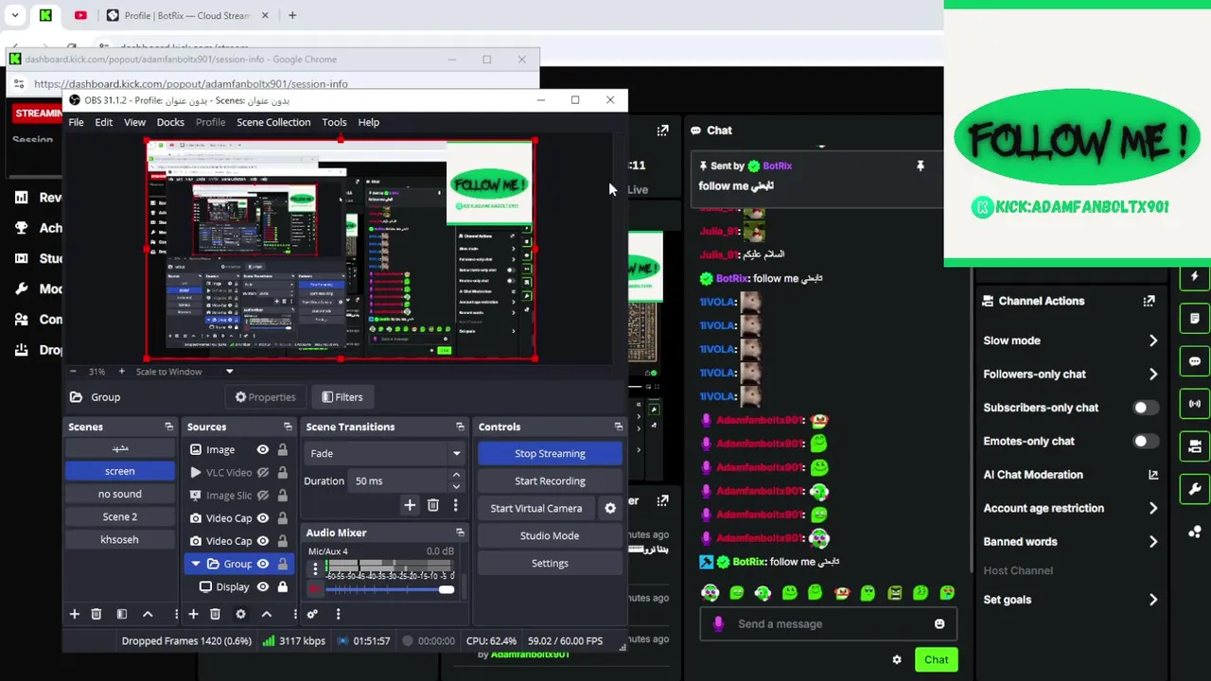
Task: Click broadcast signal icon in Kick right sidebar
Action: click(1194, 404)
